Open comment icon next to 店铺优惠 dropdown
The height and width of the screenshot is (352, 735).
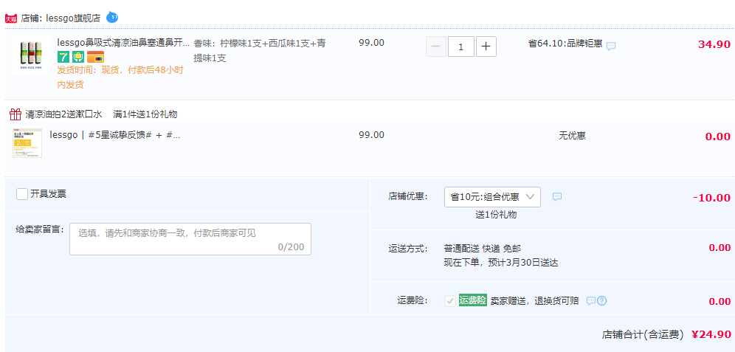557,197
